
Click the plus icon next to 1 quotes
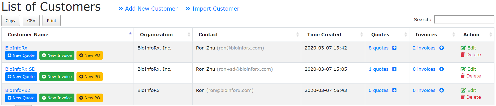click(x=394, y=69)
